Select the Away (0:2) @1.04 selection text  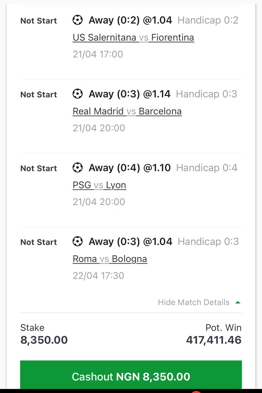130,20
